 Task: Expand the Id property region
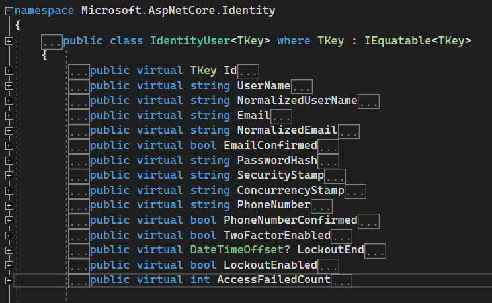click(x=9, y=71)
